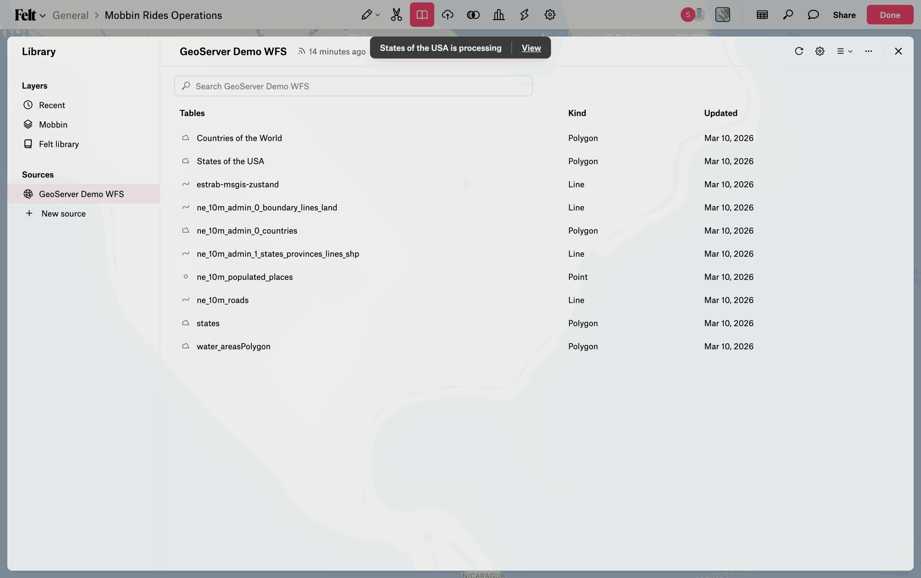Click Point kind of ne_10m_populated_places
Image resolution: width=921 pixels, height=578 pixels.
click(578, 277)
